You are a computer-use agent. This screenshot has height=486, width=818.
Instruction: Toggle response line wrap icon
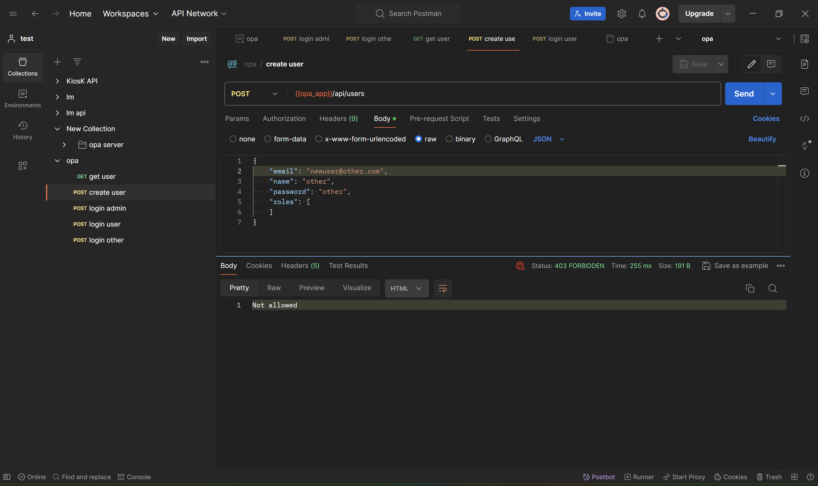[442, 288]
